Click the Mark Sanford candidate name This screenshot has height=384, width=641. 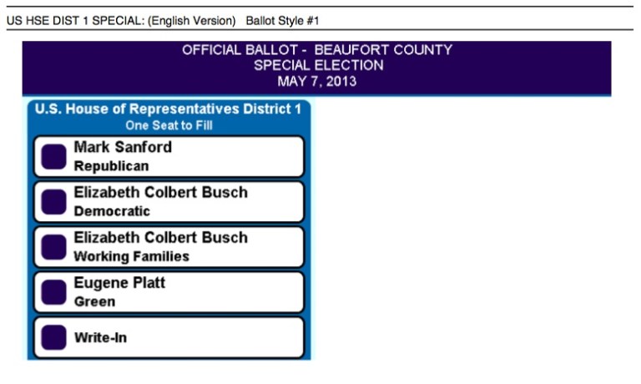pos(123,148)
